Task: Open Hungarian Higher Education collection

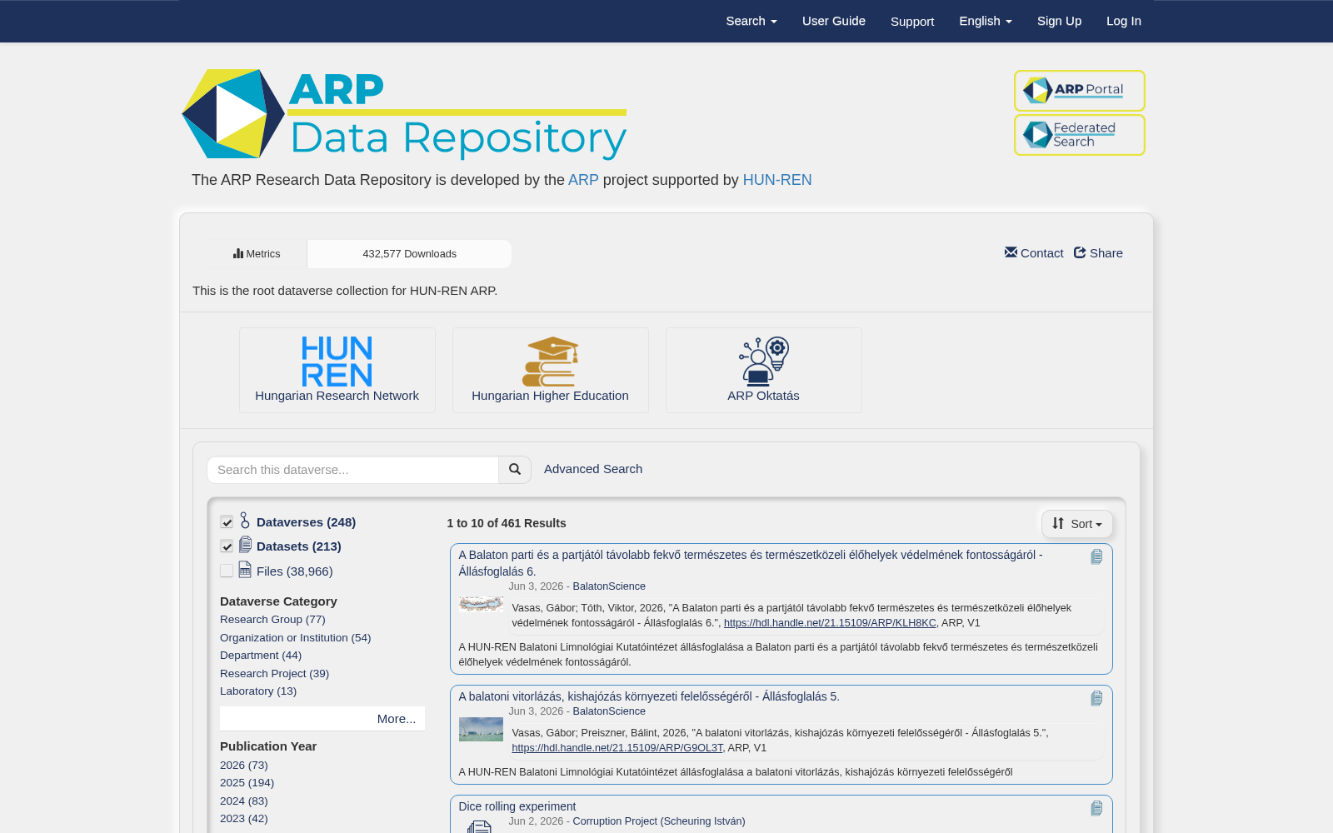Action: (550, 396)
